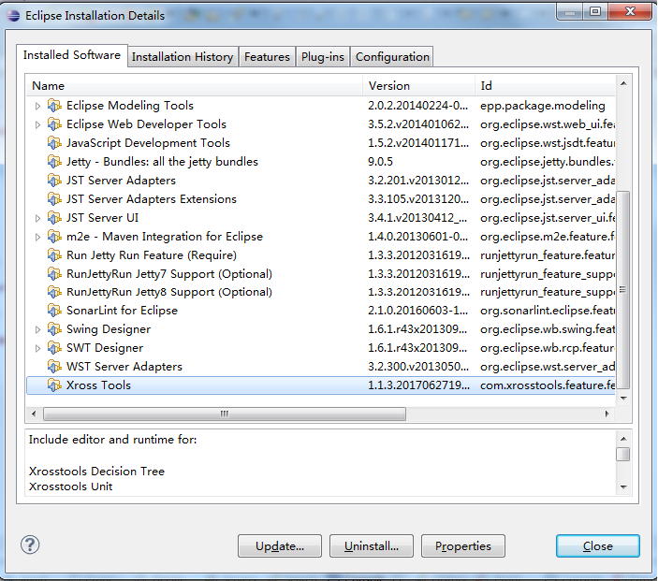Expand the Eclipse Web Developer Tools node
The image size is (658, 581).
coord(37,125)
